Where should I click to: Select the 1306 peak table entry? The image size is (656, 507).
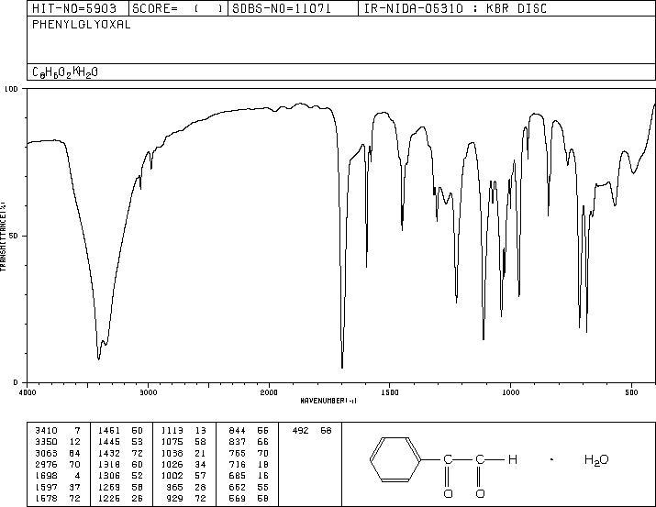(x=120, y=476)
